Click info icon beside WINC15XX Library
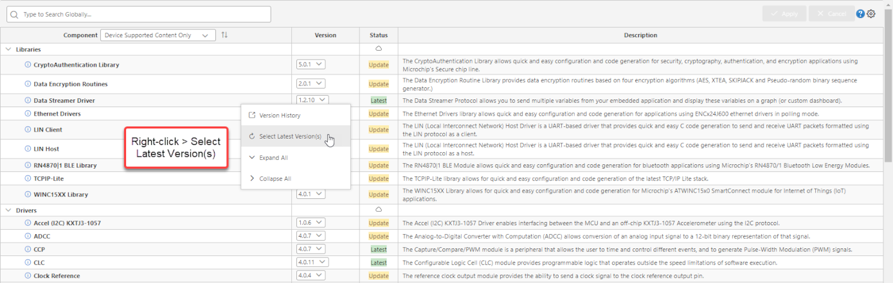Screen dimensions: 893x283 coord(28,194)
